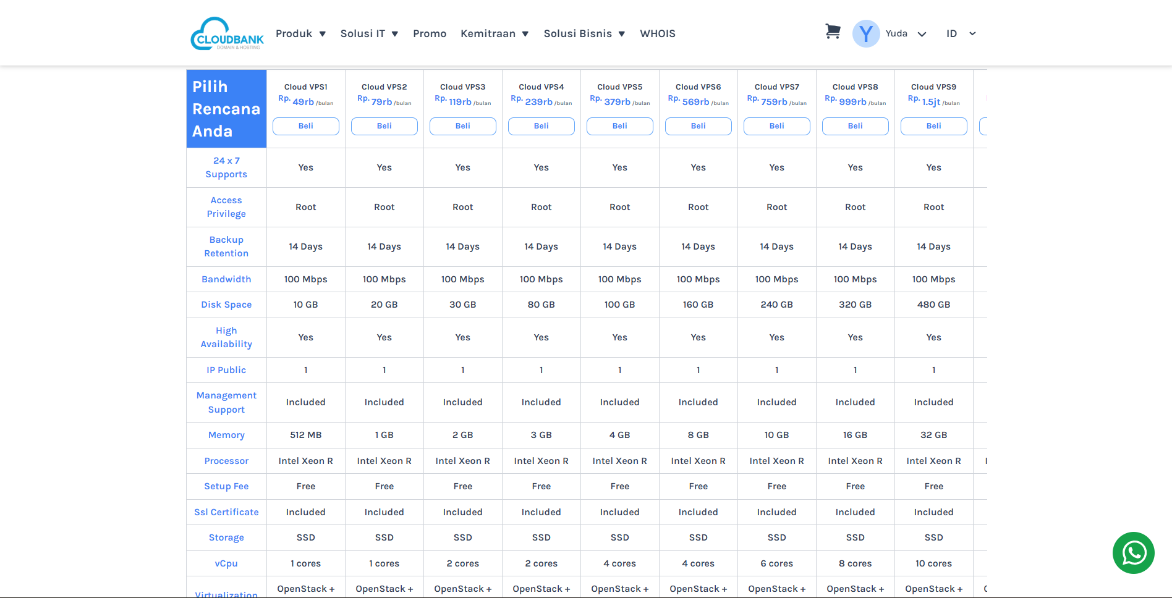
Task: Click the Pilih Rencana Anda header
Action: pos(226,109)
